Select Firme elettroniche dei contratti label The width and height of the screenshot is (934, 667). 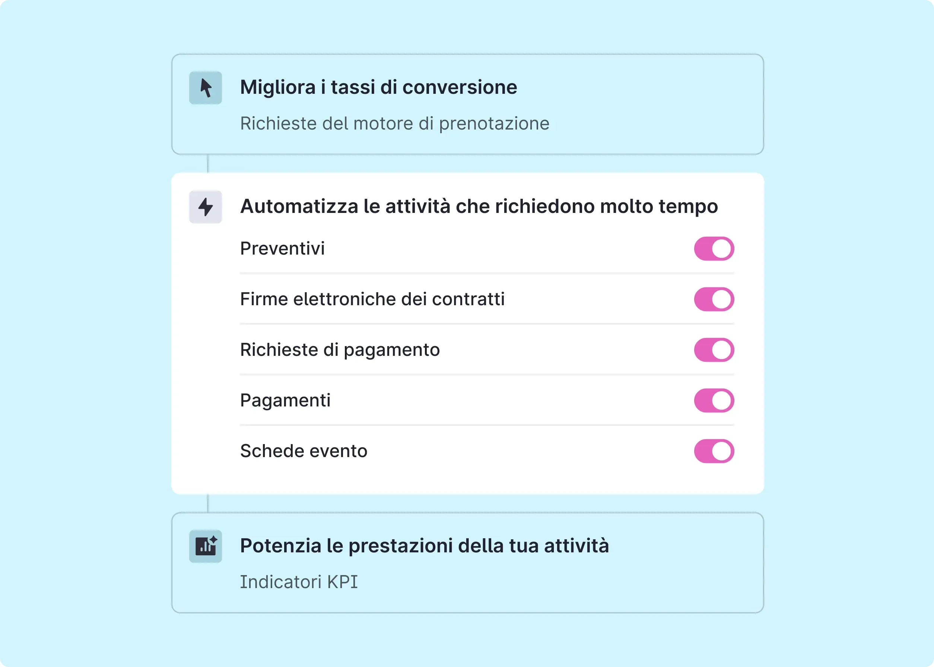tap(372, 299)
